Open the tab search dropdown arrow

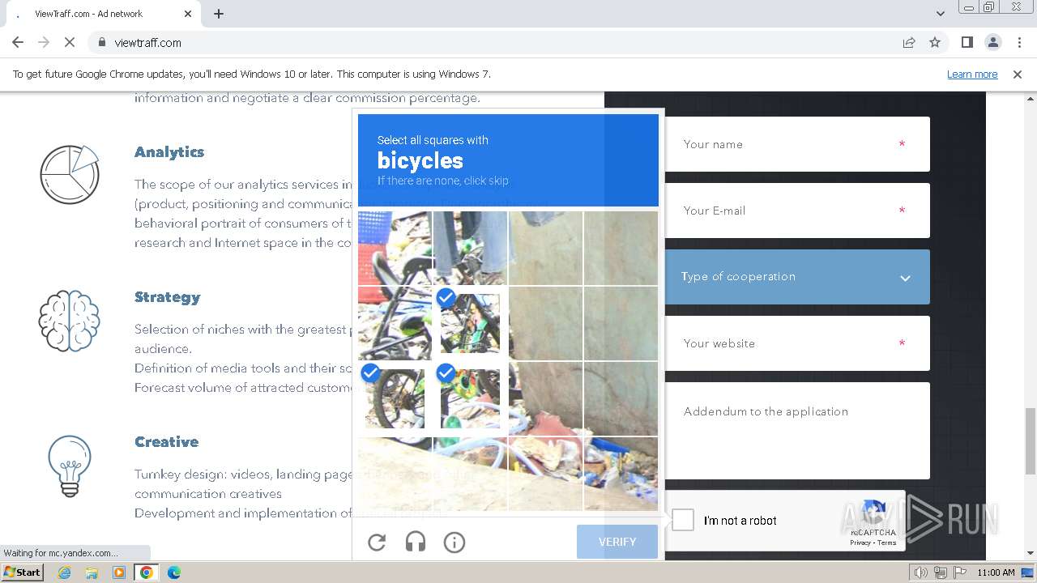point(940,14)
